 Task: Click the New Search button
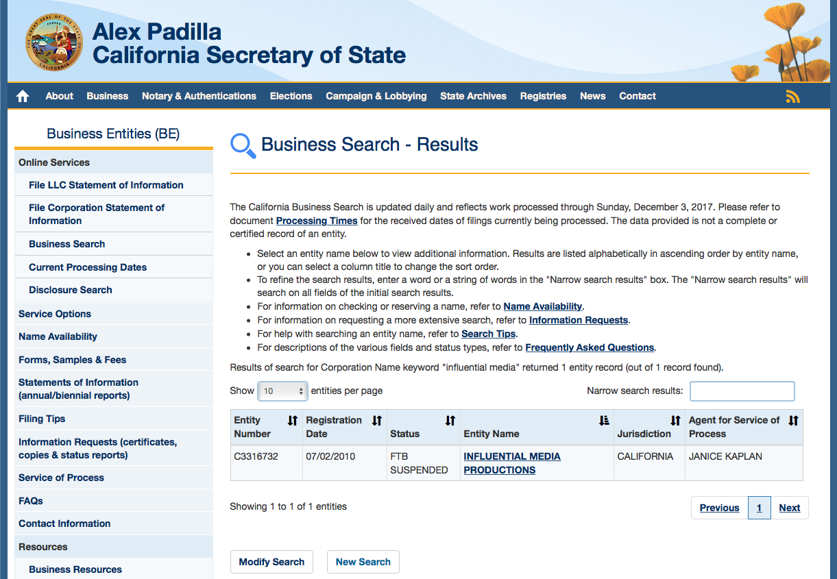coord(363,562)
